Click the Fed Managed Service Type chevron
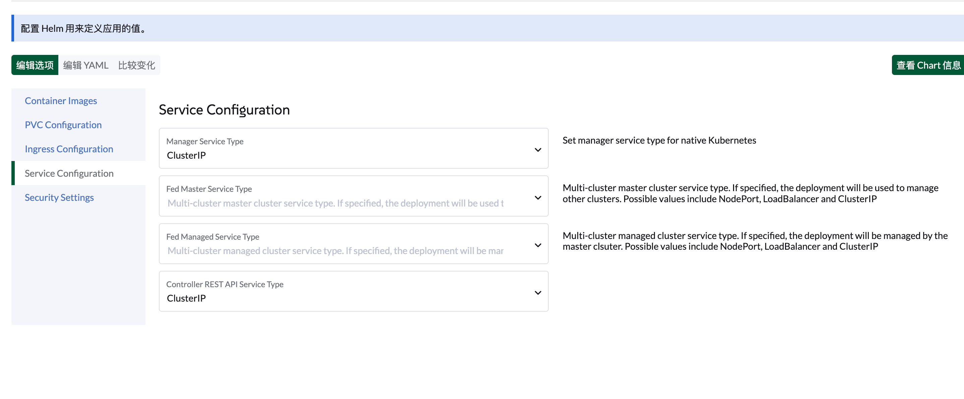Screen dimensions: 964x399 (538, 245)
